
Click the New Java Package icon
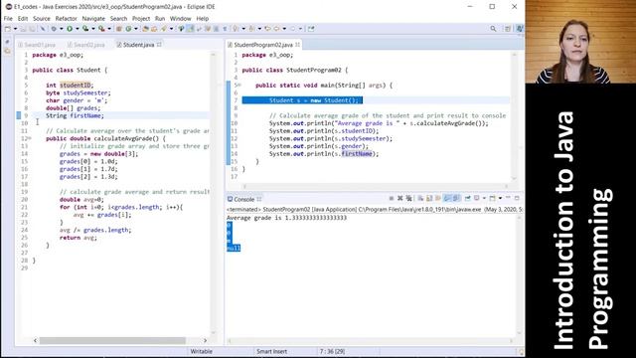coord(119,29)
